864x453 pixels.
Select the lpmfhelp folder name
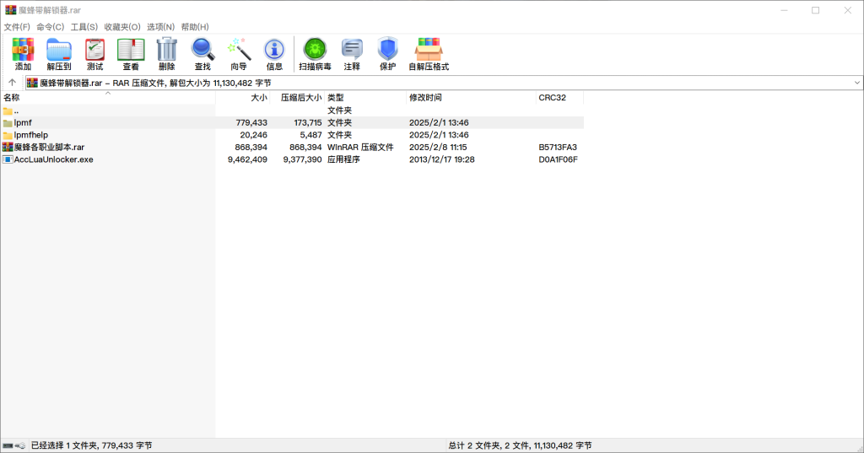point(31,135)
